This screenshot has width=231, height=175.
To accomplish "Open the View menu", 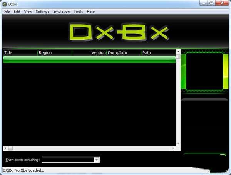I will [28, 12].
